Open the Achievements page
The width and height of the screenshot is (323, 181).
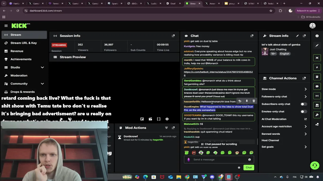click(24, 59)
